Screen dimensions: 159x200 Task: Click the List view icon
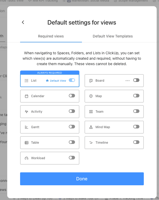coord(27,81)
